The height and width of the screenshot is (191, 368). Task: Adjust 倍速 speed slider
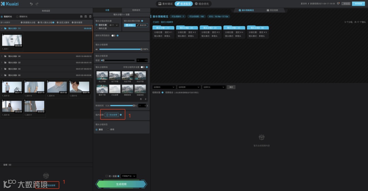tap(118, 60)
